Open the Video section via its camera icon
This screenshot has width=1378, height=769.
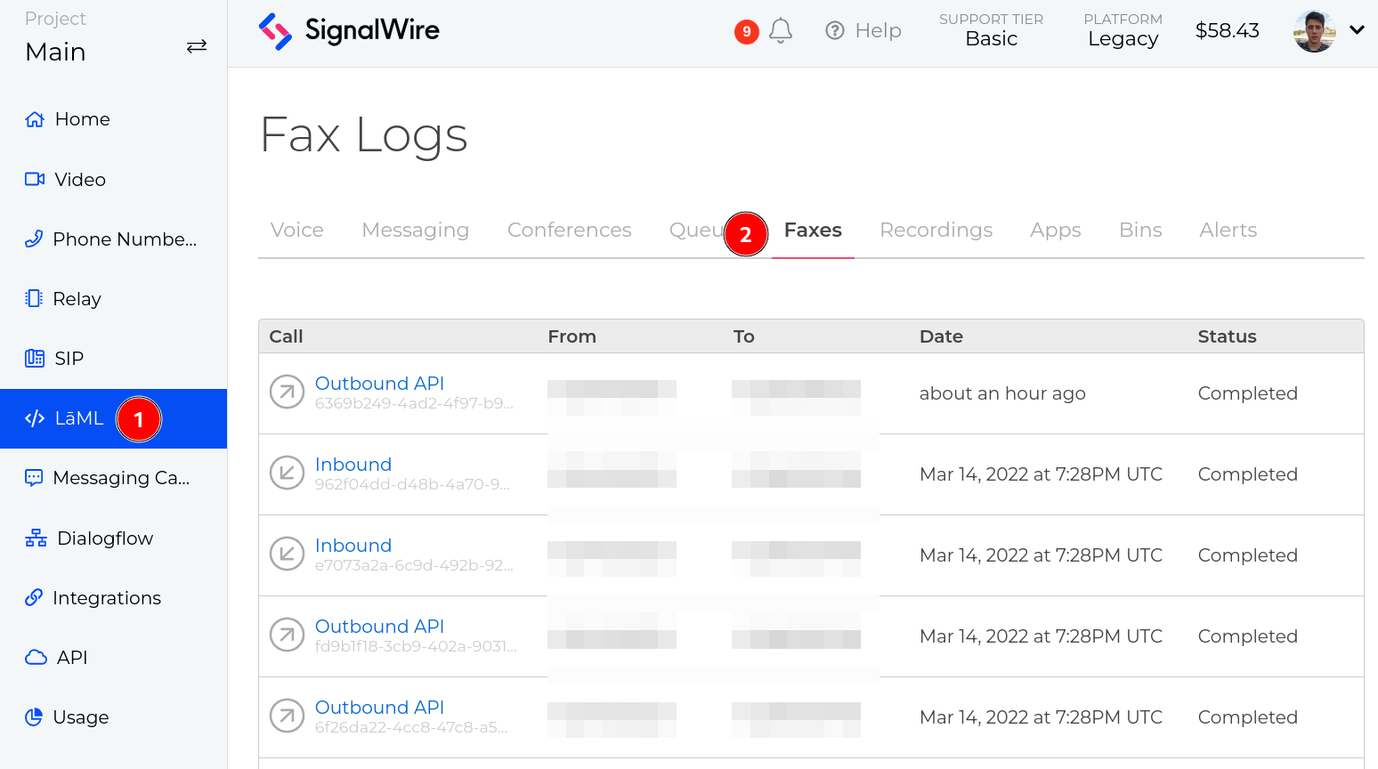(x=34, y=179)
